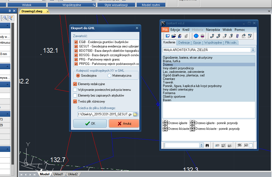The height and width of the screenshot is (177, 272).
Task: Open the search combo box arrow at bottom
Action: click(201, 145)
